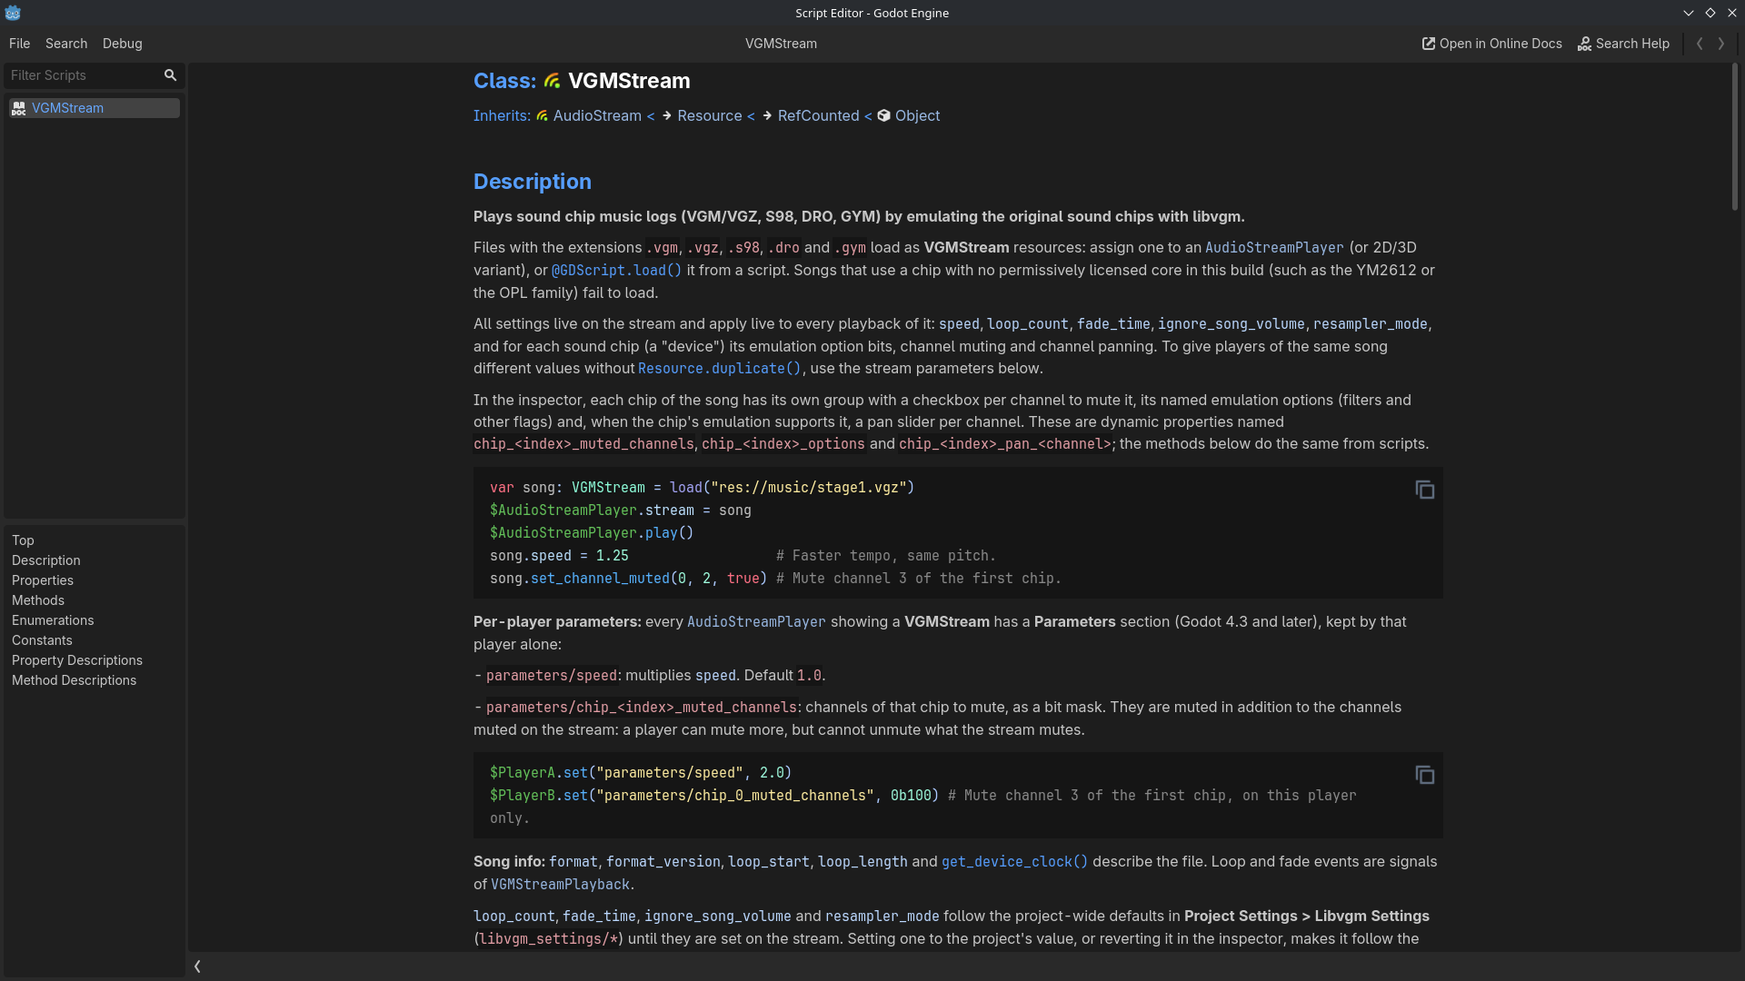The width and height of the screenshot is (1745, 981).
Task: Follow the RefCounted inherits link
Action: pos(818,115)
